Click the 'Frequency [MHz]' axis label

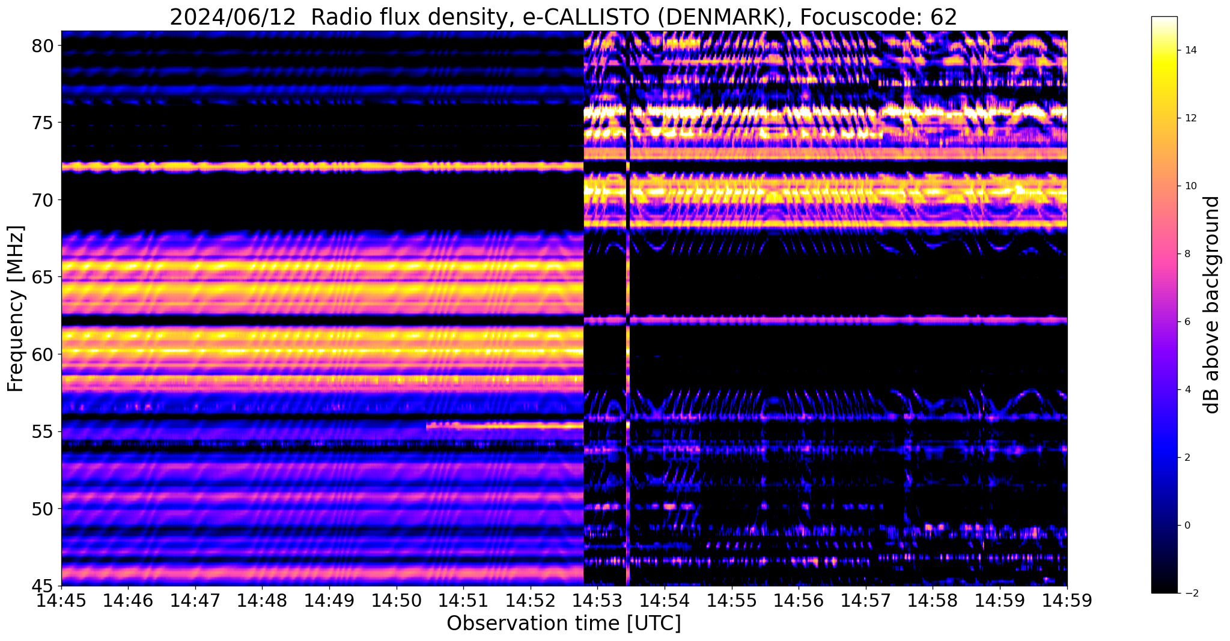(x=16, y=308)
